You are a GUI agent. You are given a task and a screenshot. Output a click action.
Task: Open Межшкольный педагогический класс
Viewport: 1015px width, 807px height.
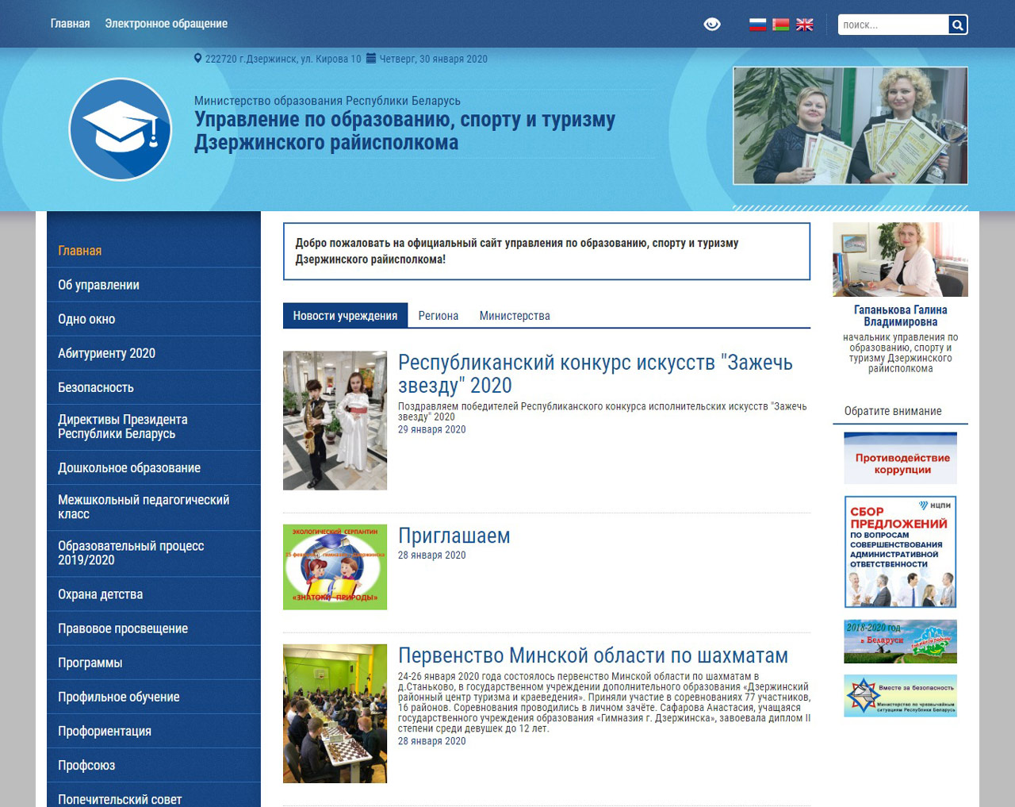(154, 507)
